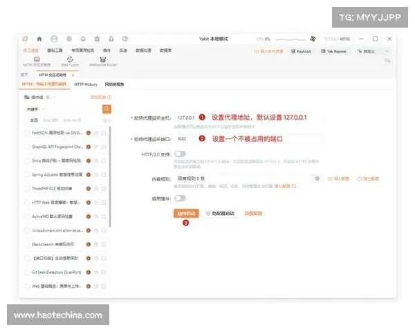This screenshot has width=415, height=332.
Task: Click the plugin keyword search input
Action: (x=74, y=109)
